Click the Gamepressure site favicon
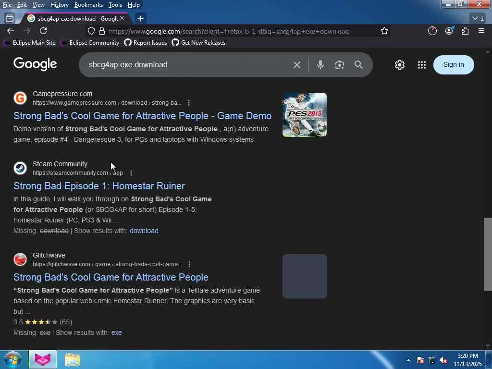This screenshot has height=369, width=492. [20, 98]
